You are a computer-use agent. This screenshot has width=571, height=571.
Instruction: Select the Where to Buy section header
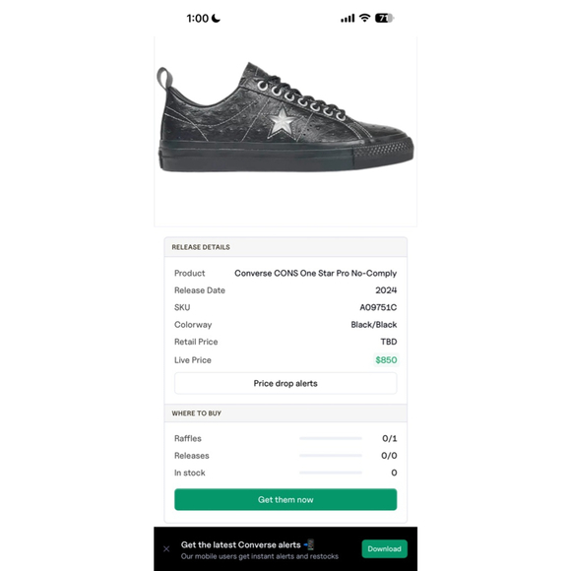pos(285,413)
